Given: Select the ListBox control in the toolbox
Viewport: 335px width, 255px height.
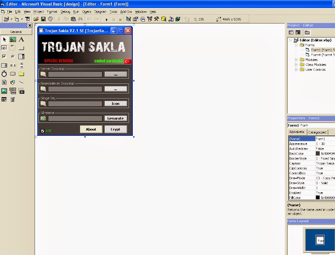Looking at the screenshot, I should [x=4, y=65].
